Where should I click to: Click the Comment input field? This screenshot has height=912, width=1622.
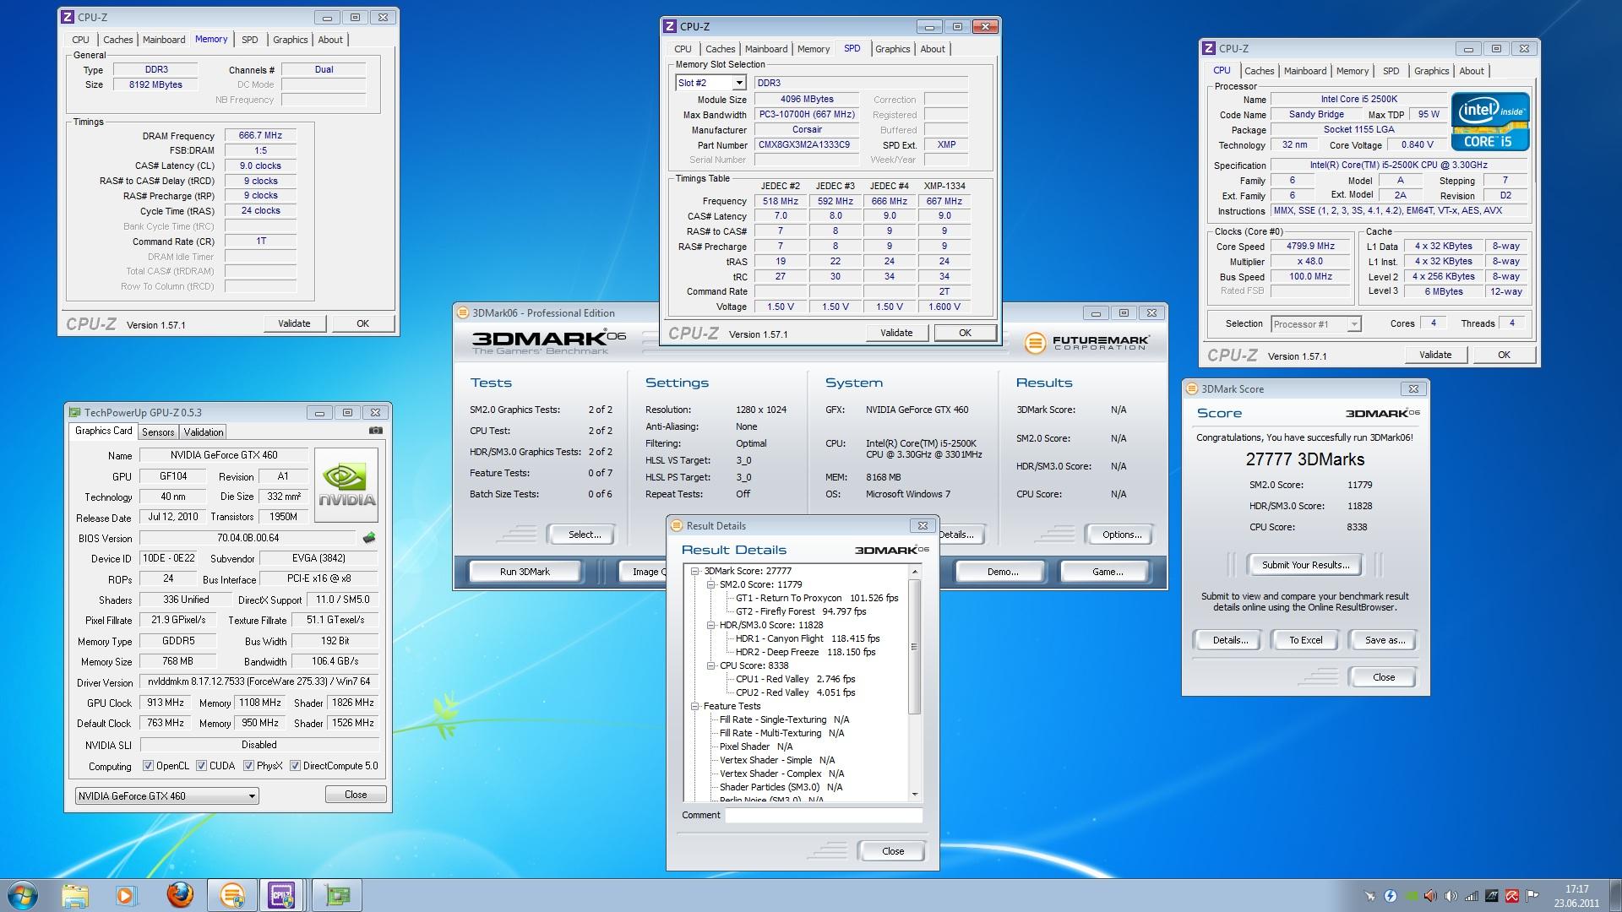[x=824, y=815]
